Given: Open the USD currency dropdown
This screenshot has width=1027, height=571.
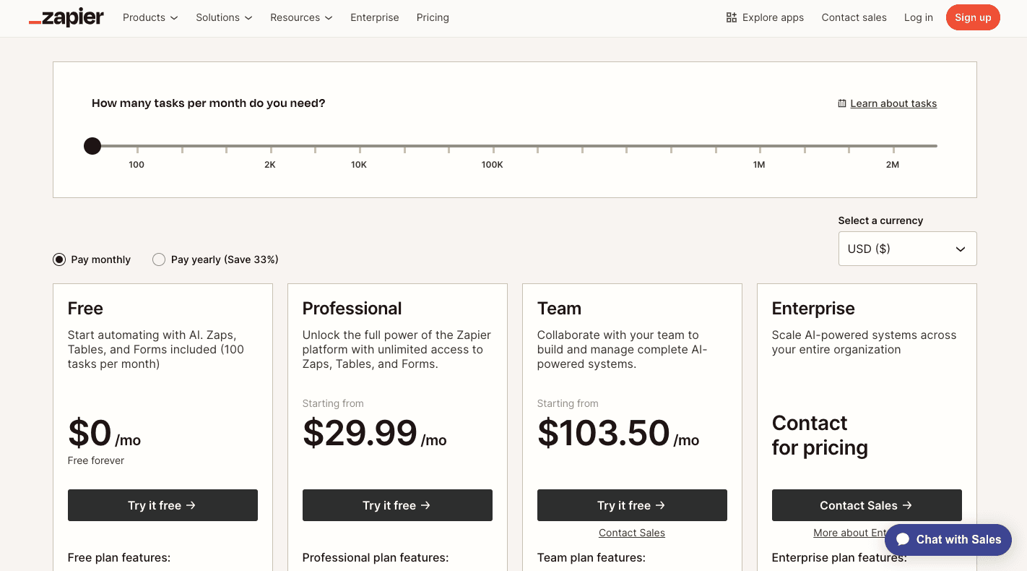Looking at the screenshot, I should pos(907,248).
